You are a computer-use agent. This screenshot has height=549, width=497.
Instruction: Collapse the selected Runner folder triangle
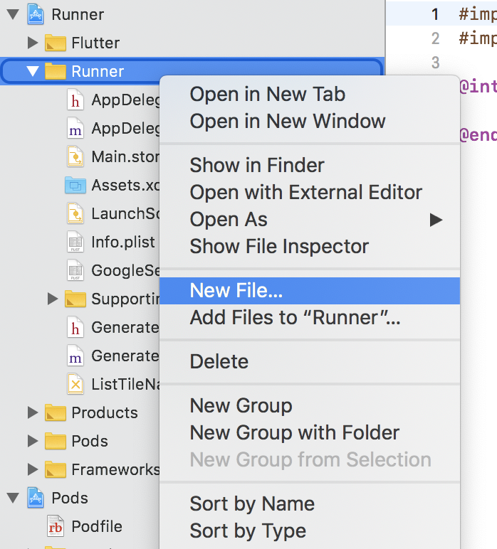pos(32,72)
